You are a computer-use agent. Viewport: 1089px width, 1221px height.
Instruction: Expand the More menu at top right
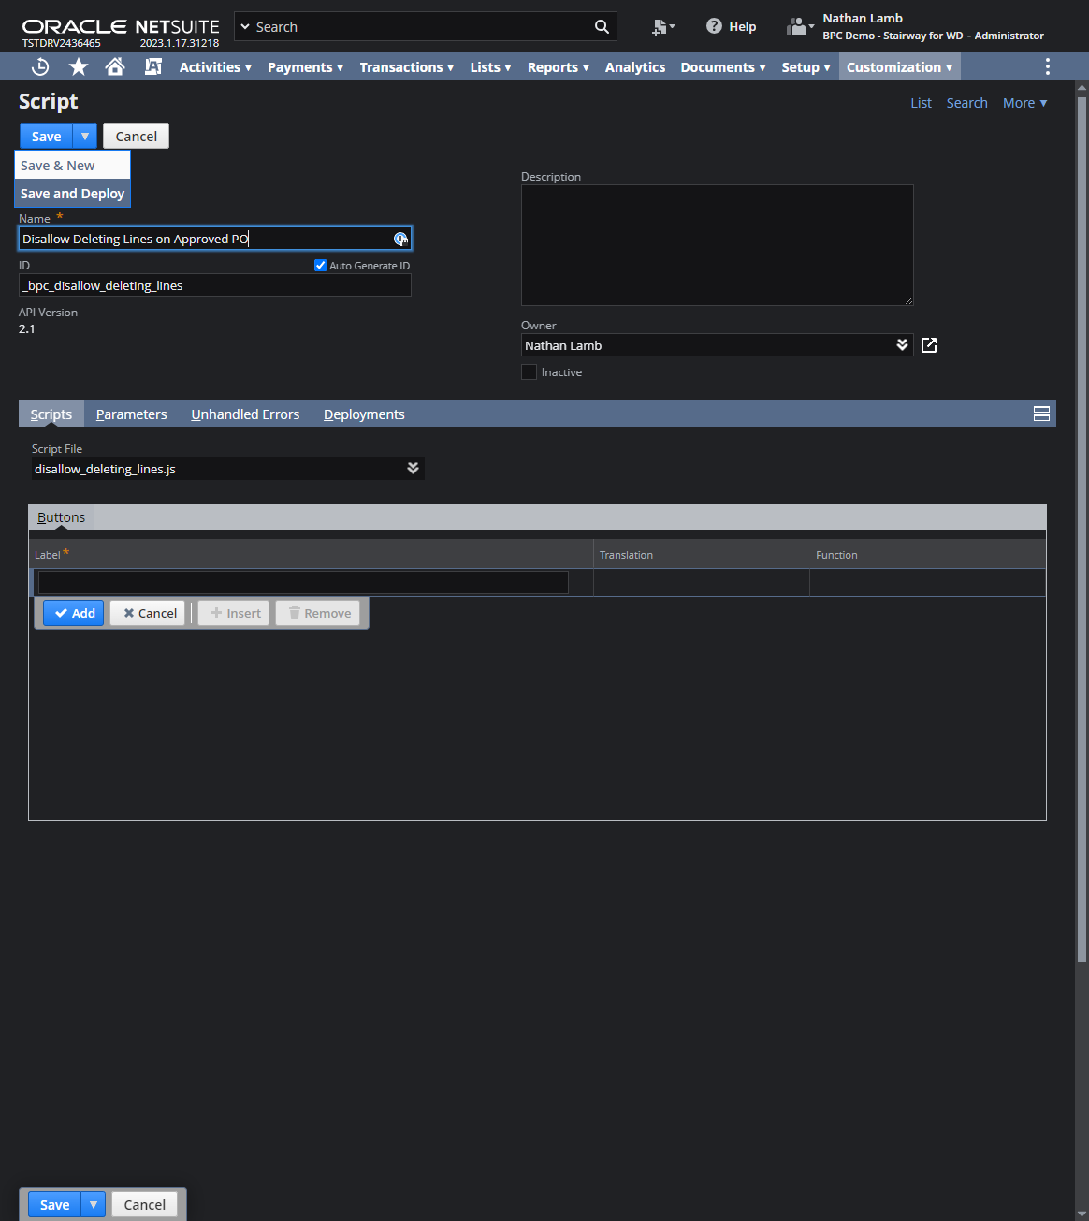(x=1024, y=103)
